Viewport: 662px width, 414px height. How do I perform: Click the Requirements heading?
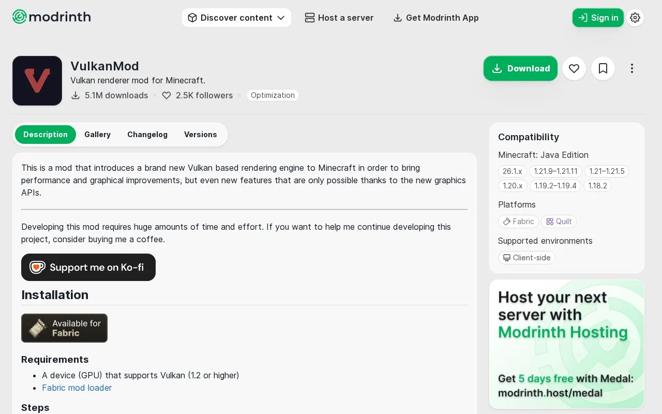tap(55, 360)
